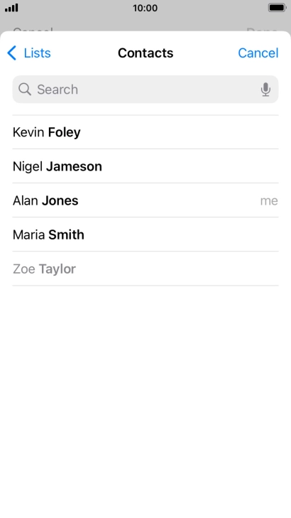The width and height of the screenshot is (291, 518).
Task: Tap the last name Foley
Action: tap(65, 132)
